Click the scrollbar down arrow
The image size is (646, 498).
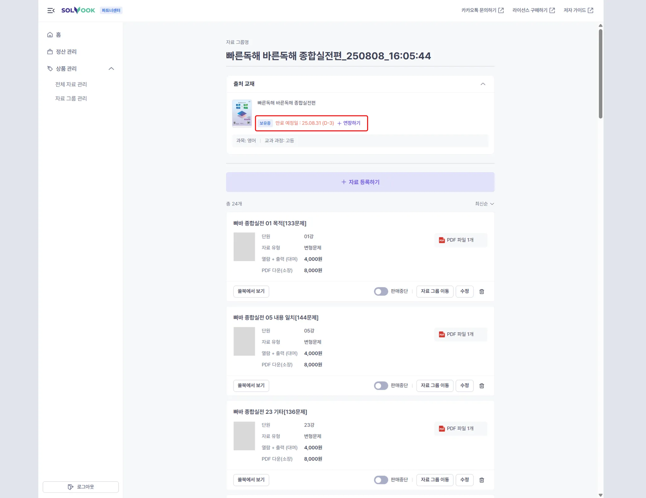601,495
